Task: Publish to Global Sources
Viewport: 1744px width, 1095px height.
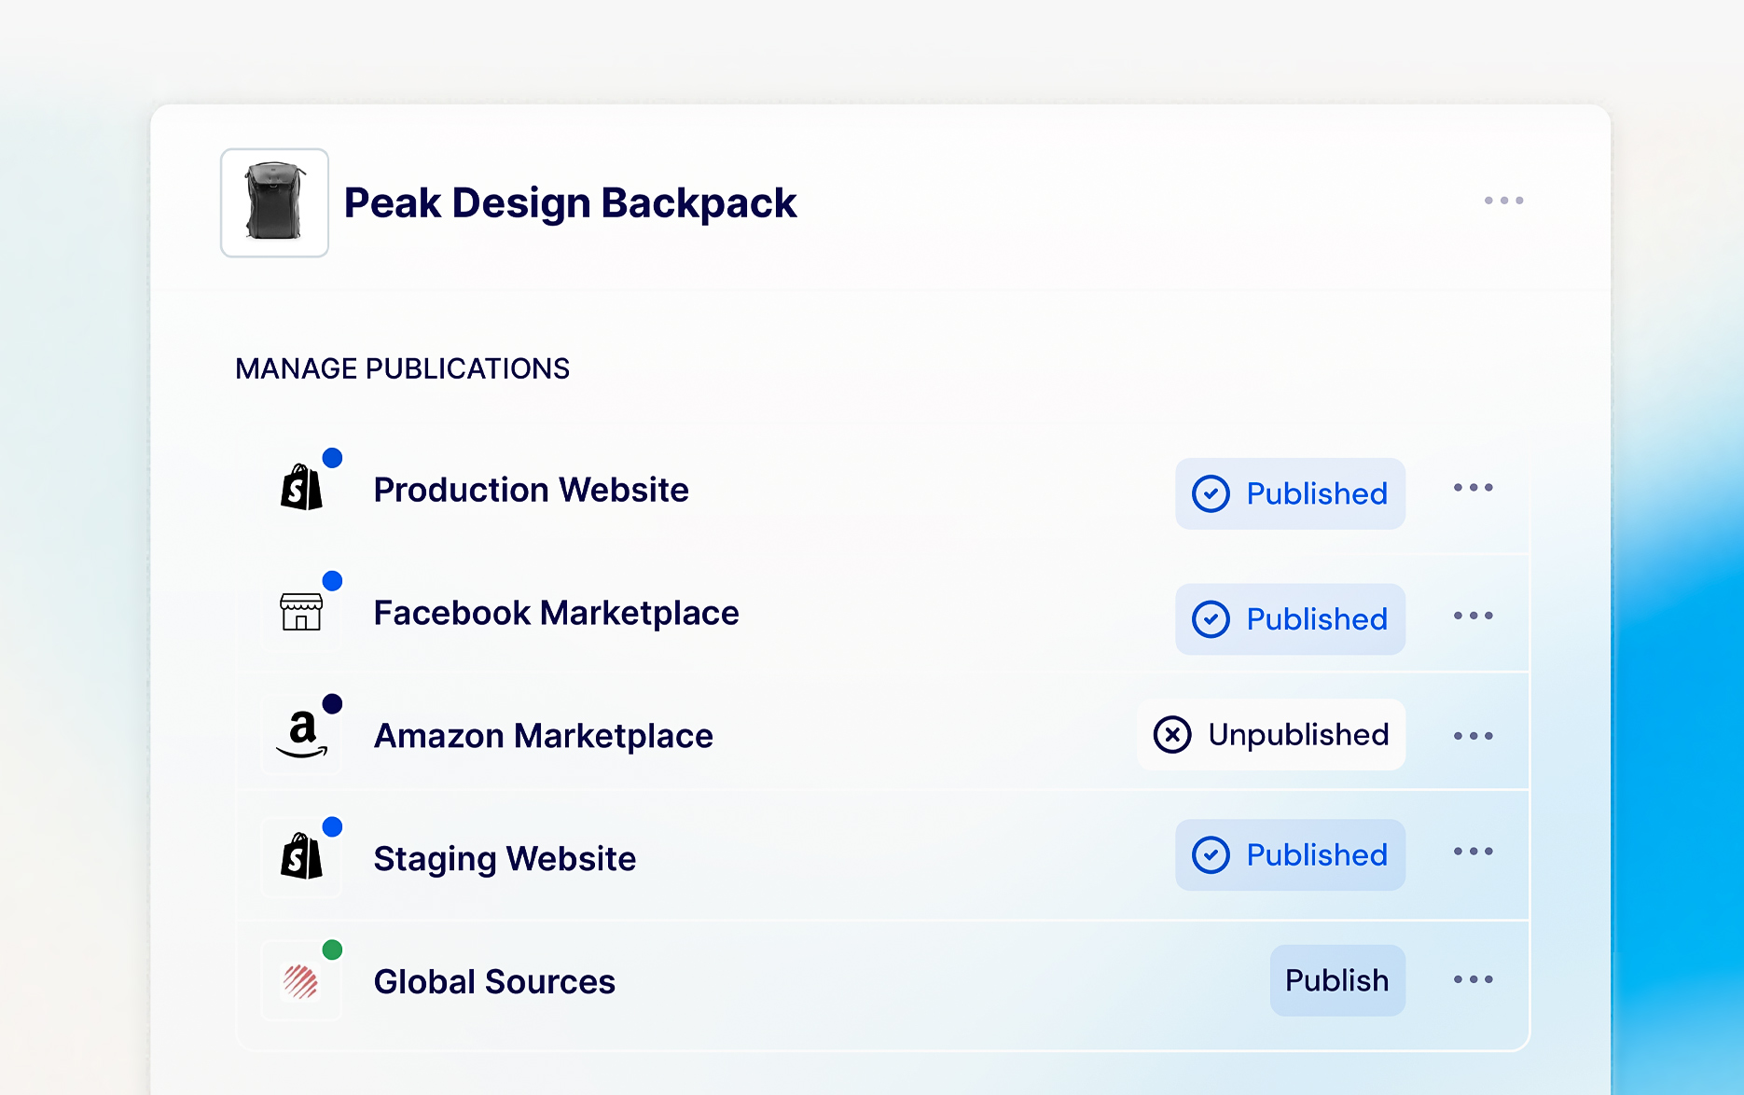Action: [x=1336, y=979]
